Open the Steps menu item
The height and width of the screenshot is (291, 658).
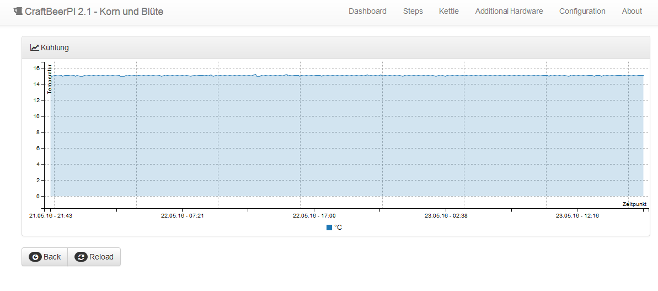413,11
